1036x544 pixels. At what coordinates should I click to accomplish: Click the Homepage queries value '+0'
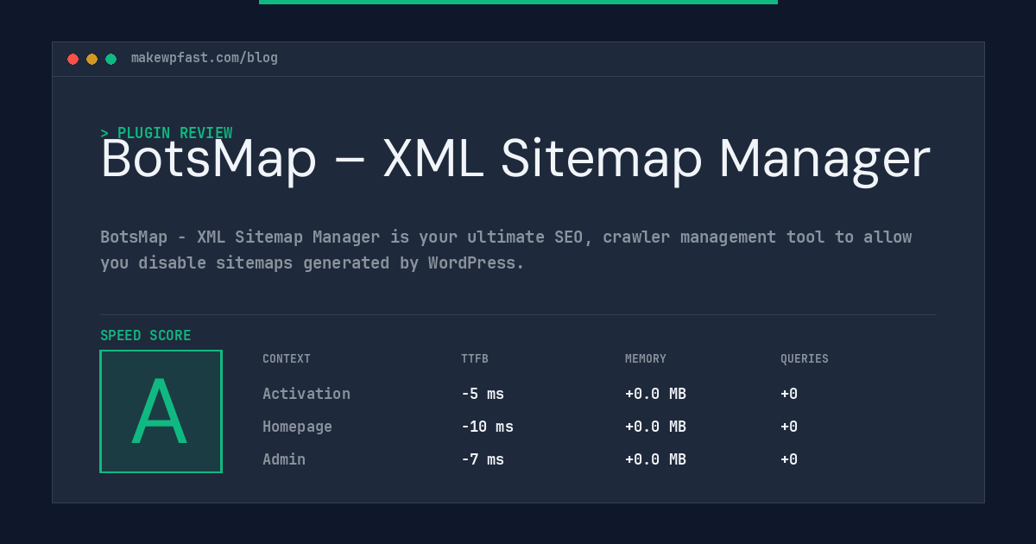789,427
